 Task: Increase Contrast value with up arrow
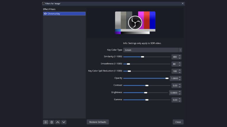tap(179, 85)
